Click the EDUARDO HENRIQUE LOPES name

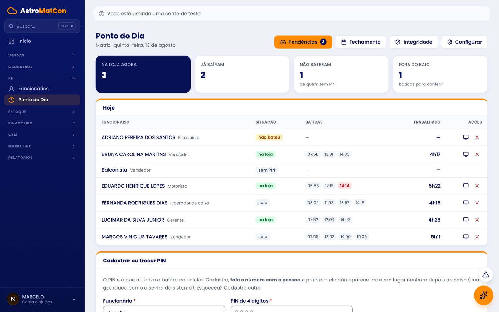pos(133,186)
